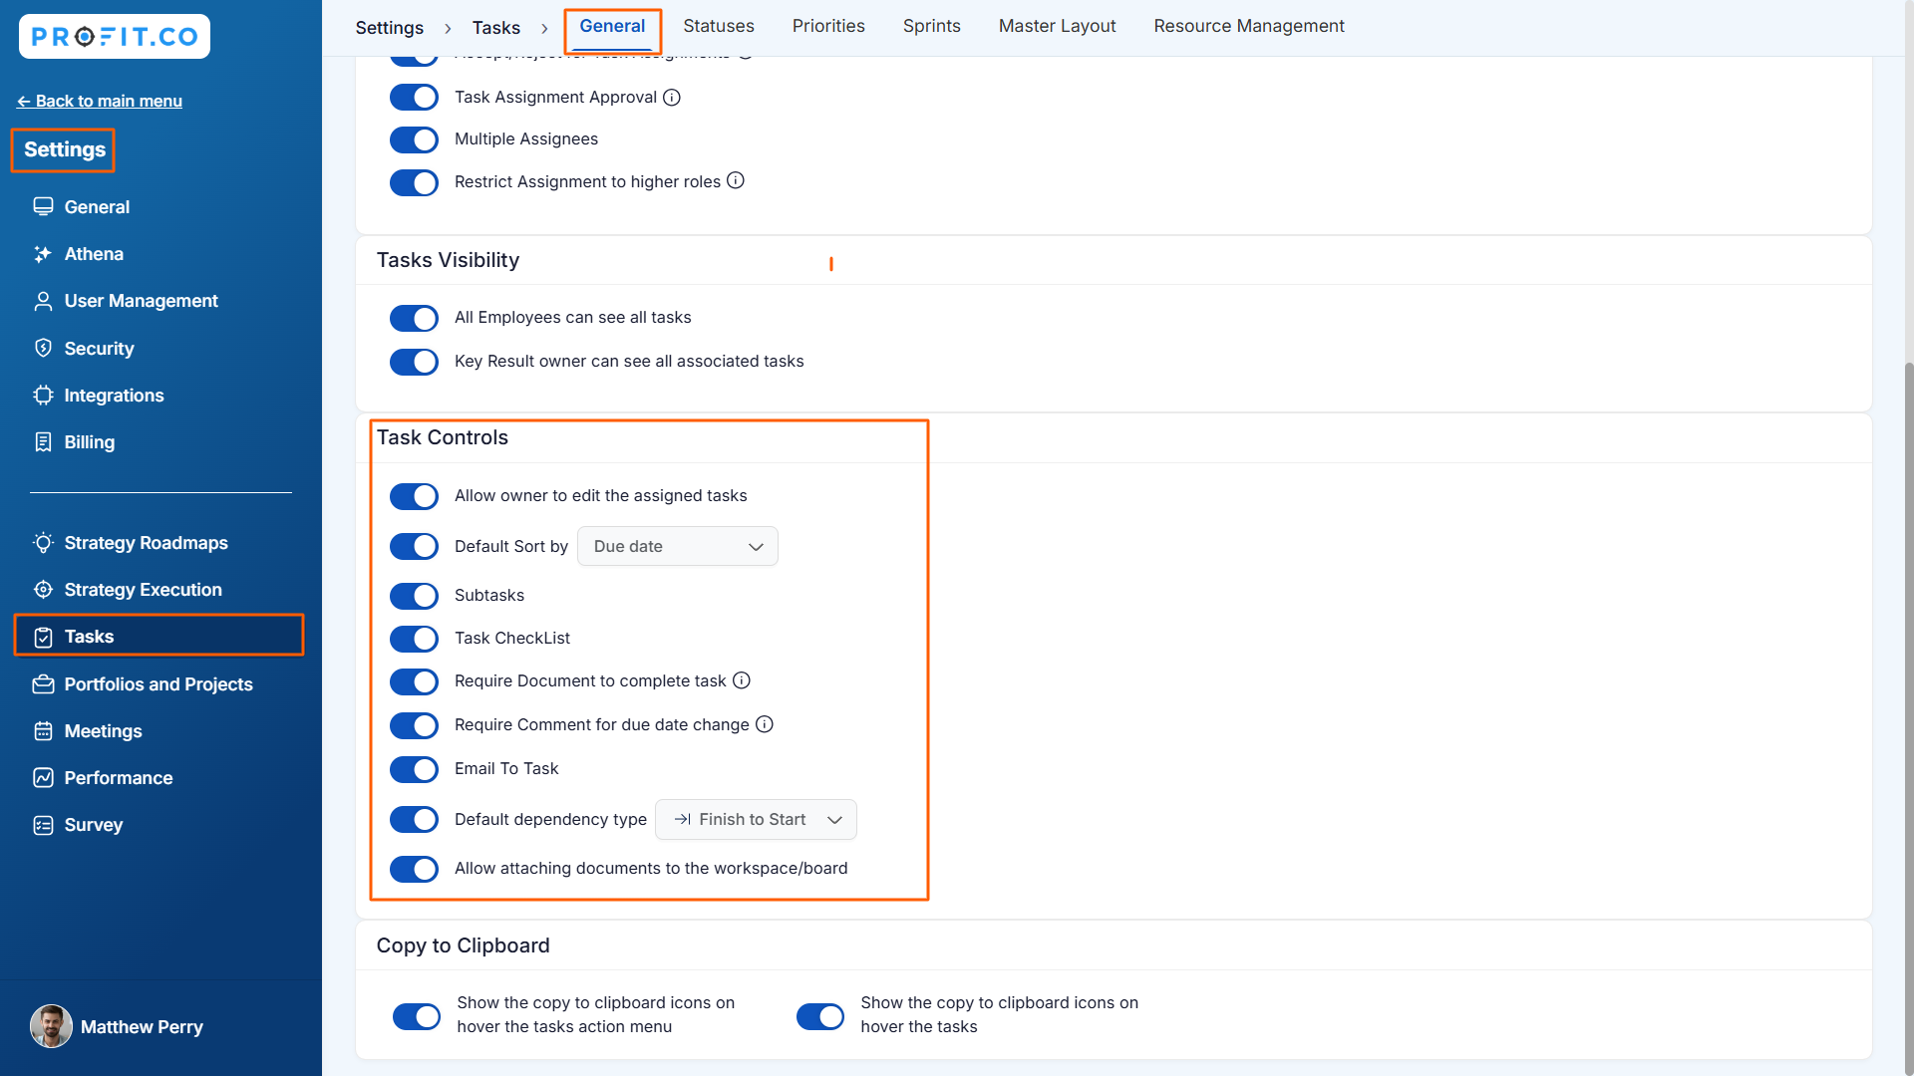This screenshot has width=1914, height=1076.
Task: Click the Profit.co logo
Action: 114,37
